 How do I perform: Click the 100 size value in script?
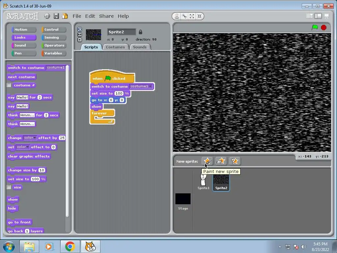point(119,93)
